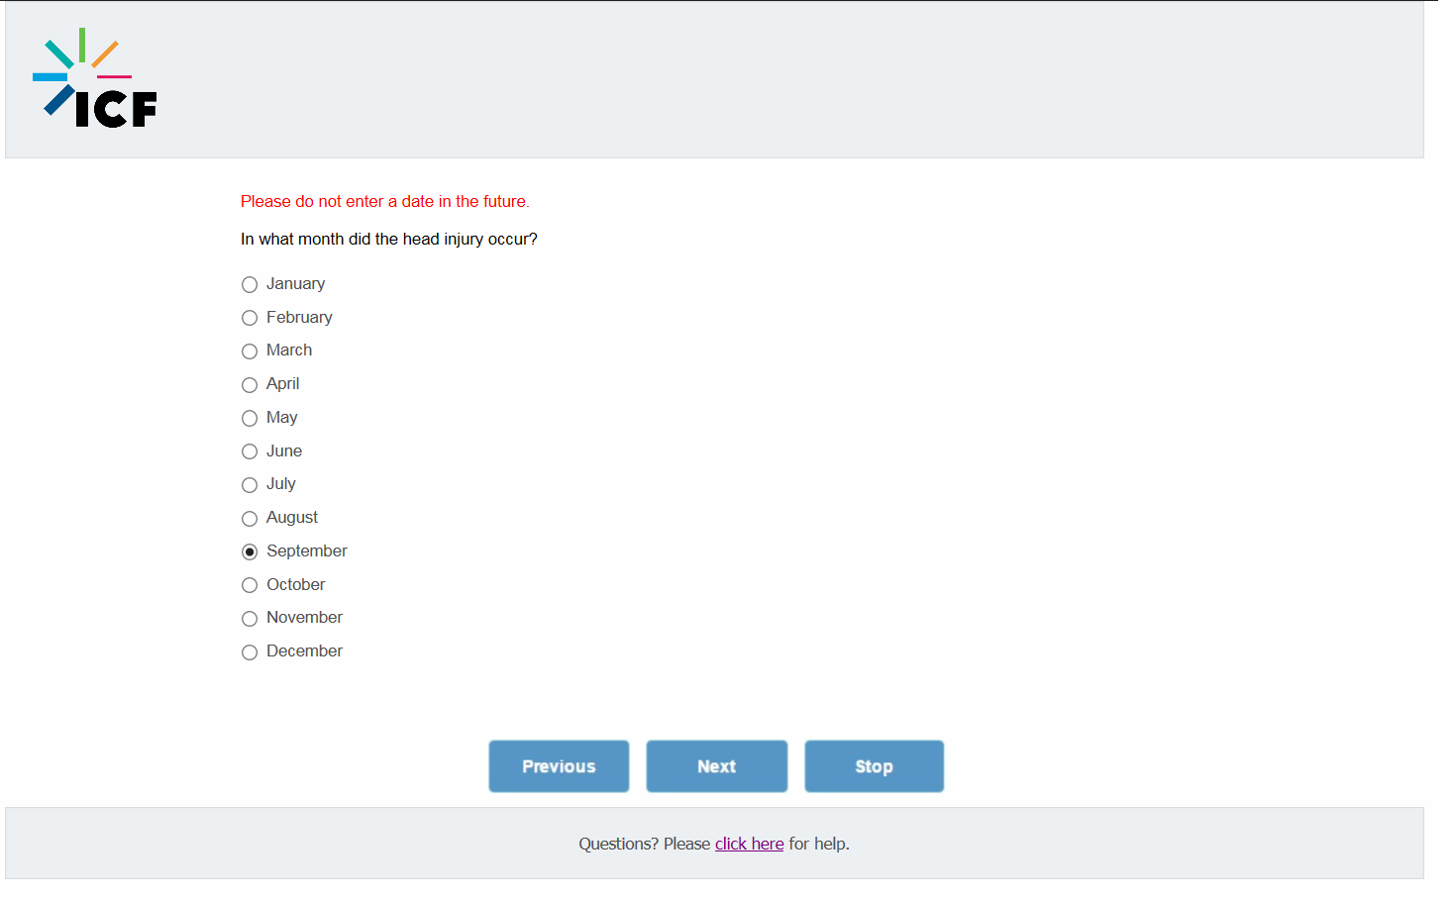Select the December option
This screenshot has height=900, width=1455.
(250, 651)
